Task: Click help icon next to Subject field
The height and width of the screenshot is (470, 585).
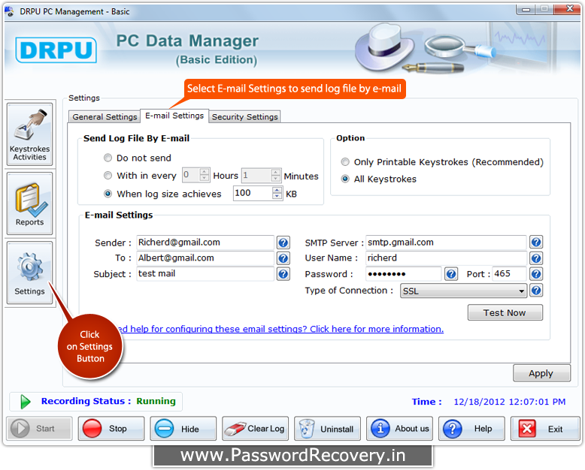Action: [x=283, y=274]
